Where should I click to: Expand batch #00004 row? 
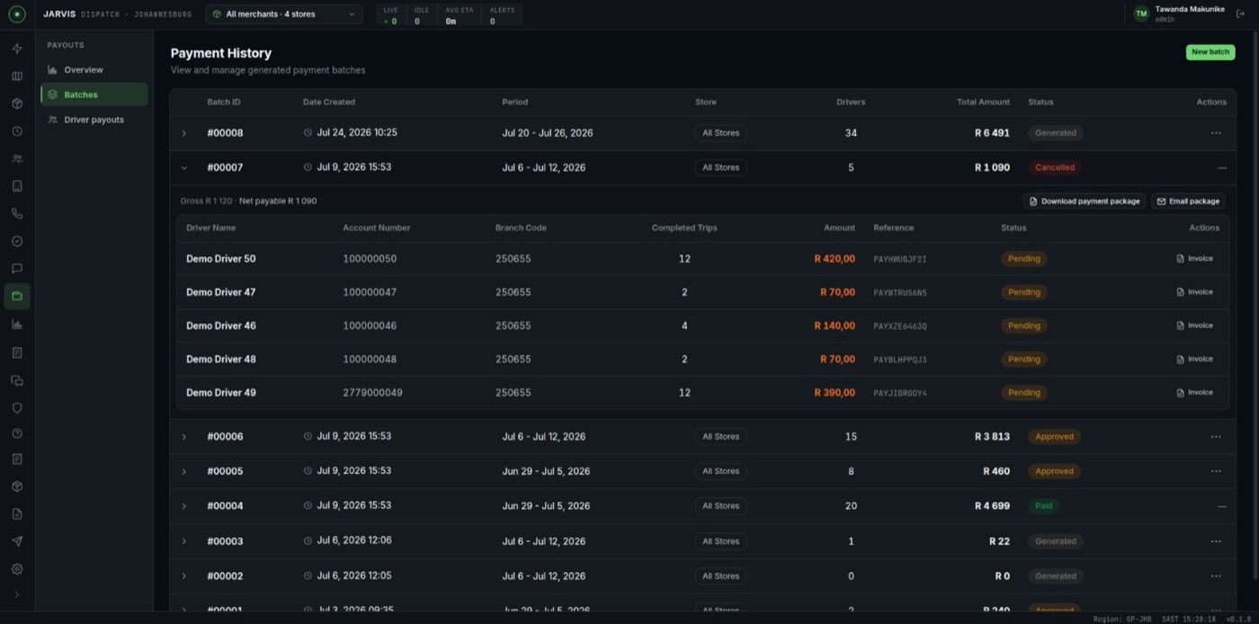coord(184,506)
